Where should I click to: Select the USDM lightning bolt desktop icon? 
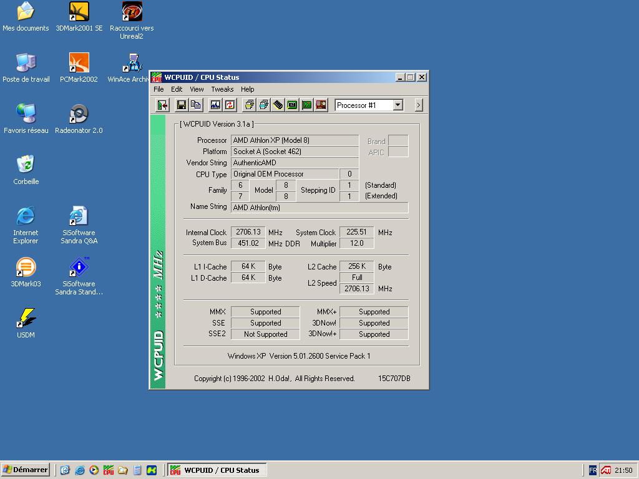(26, 324)
